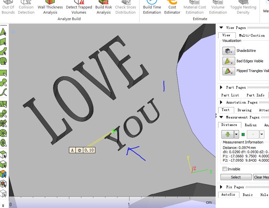
Task: Pick the zigzag triangles pencil tool
Action: [4, 104]
